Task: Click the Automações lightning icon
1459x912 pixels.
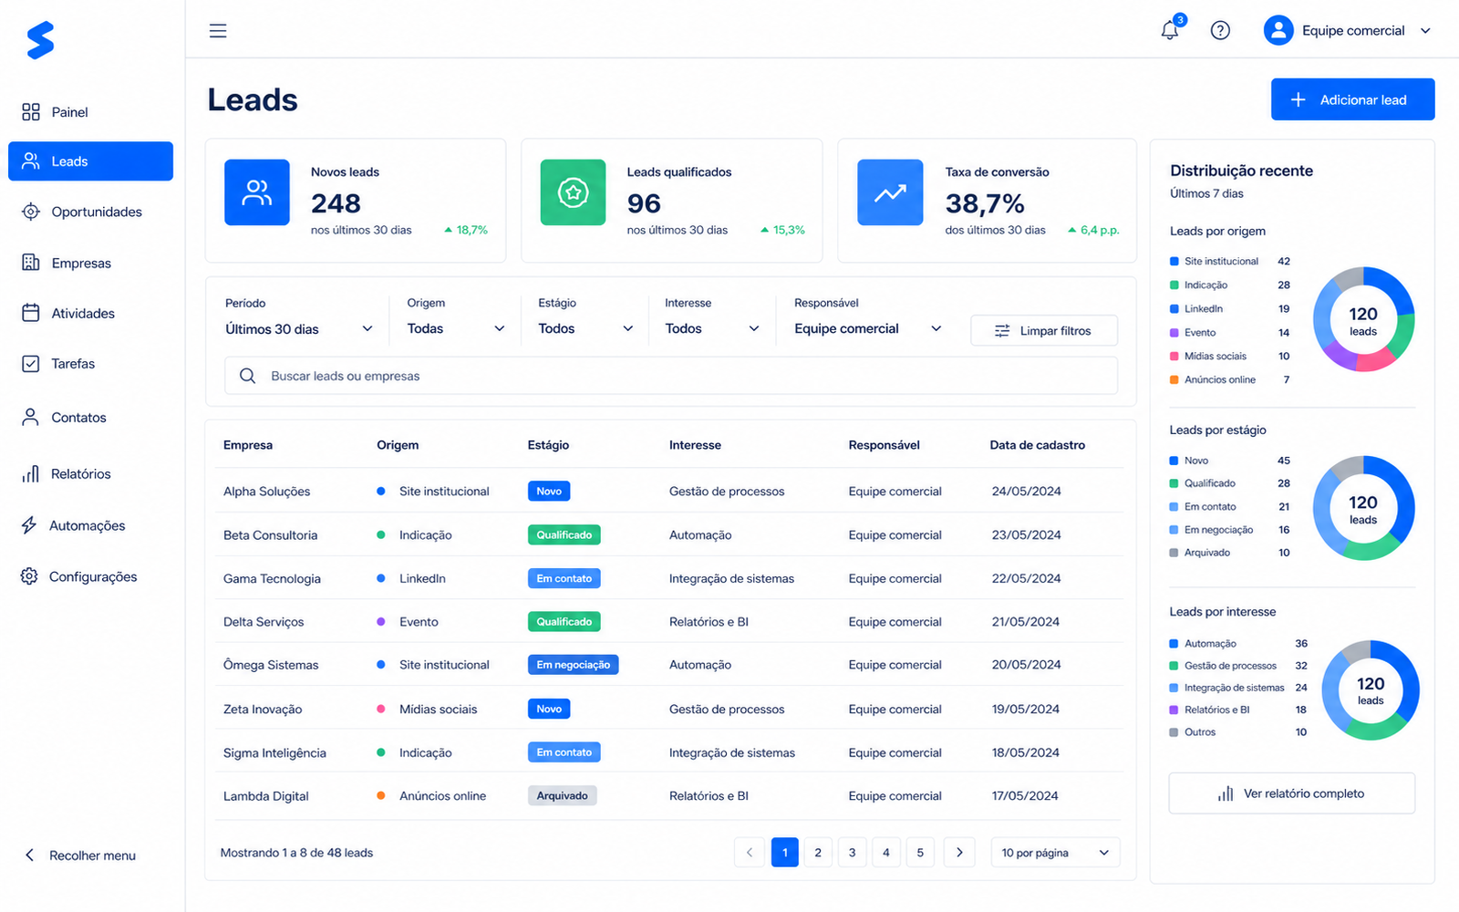Action: pos(30,525)
